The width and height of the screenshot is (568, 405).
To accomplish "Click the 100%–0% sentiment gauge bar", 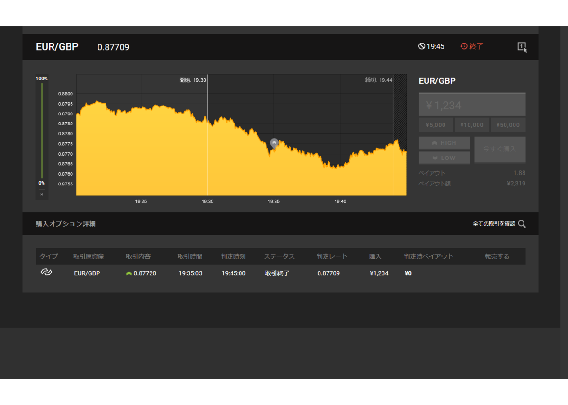I will (x=42, y=131).
